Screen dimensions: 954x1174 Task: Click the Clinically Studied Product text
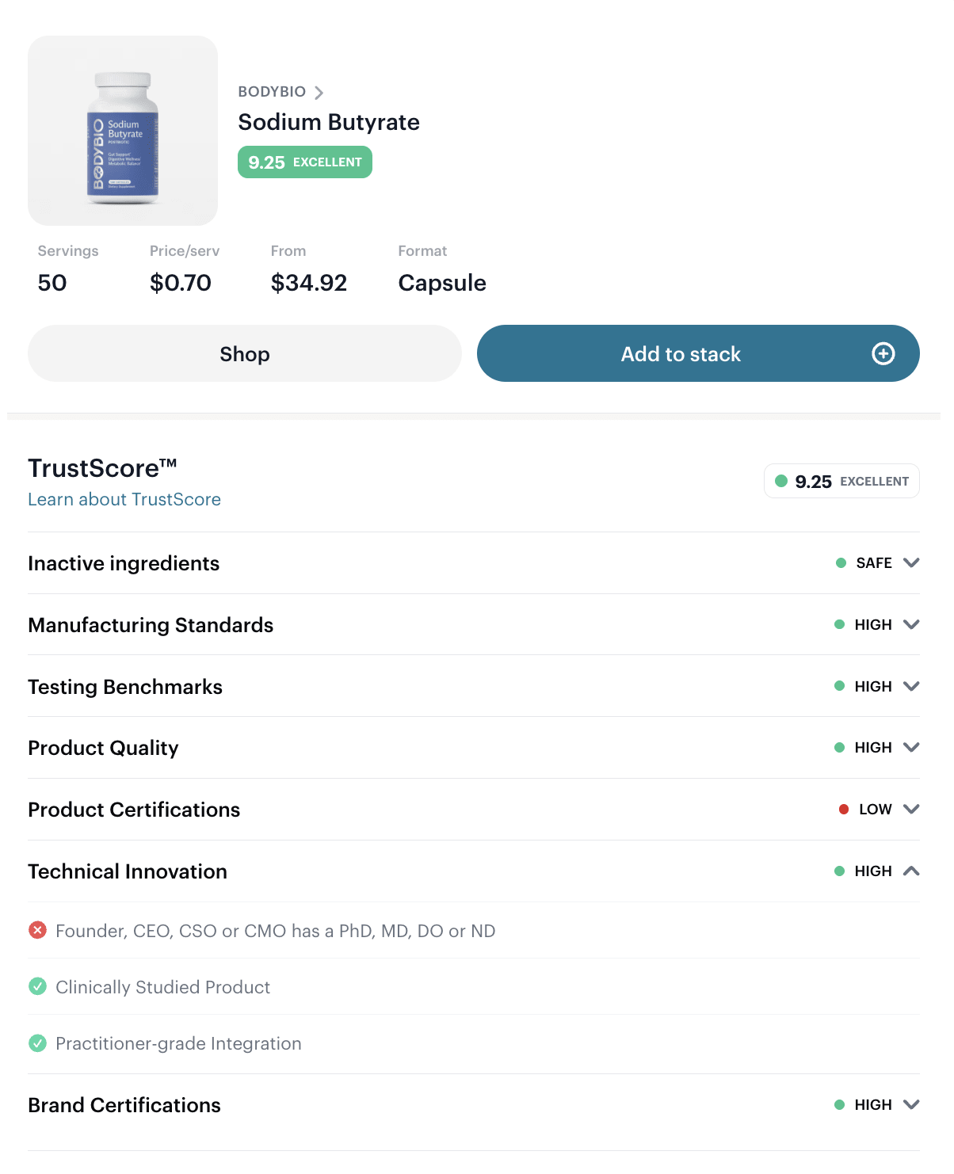(x=162, y=987)
